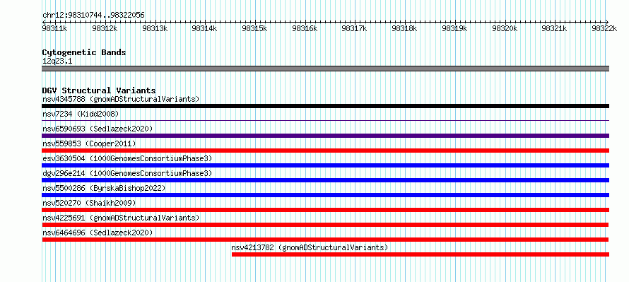Click the red nsv520270 Shaikh2009 bar
The width and height of the screenshot is (629, 282).
coord(325,210)
